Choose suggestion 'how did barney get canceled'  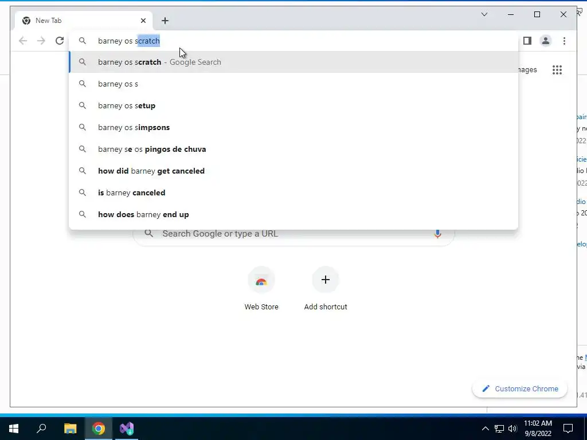pyautogui.click(x=293, y=171)
